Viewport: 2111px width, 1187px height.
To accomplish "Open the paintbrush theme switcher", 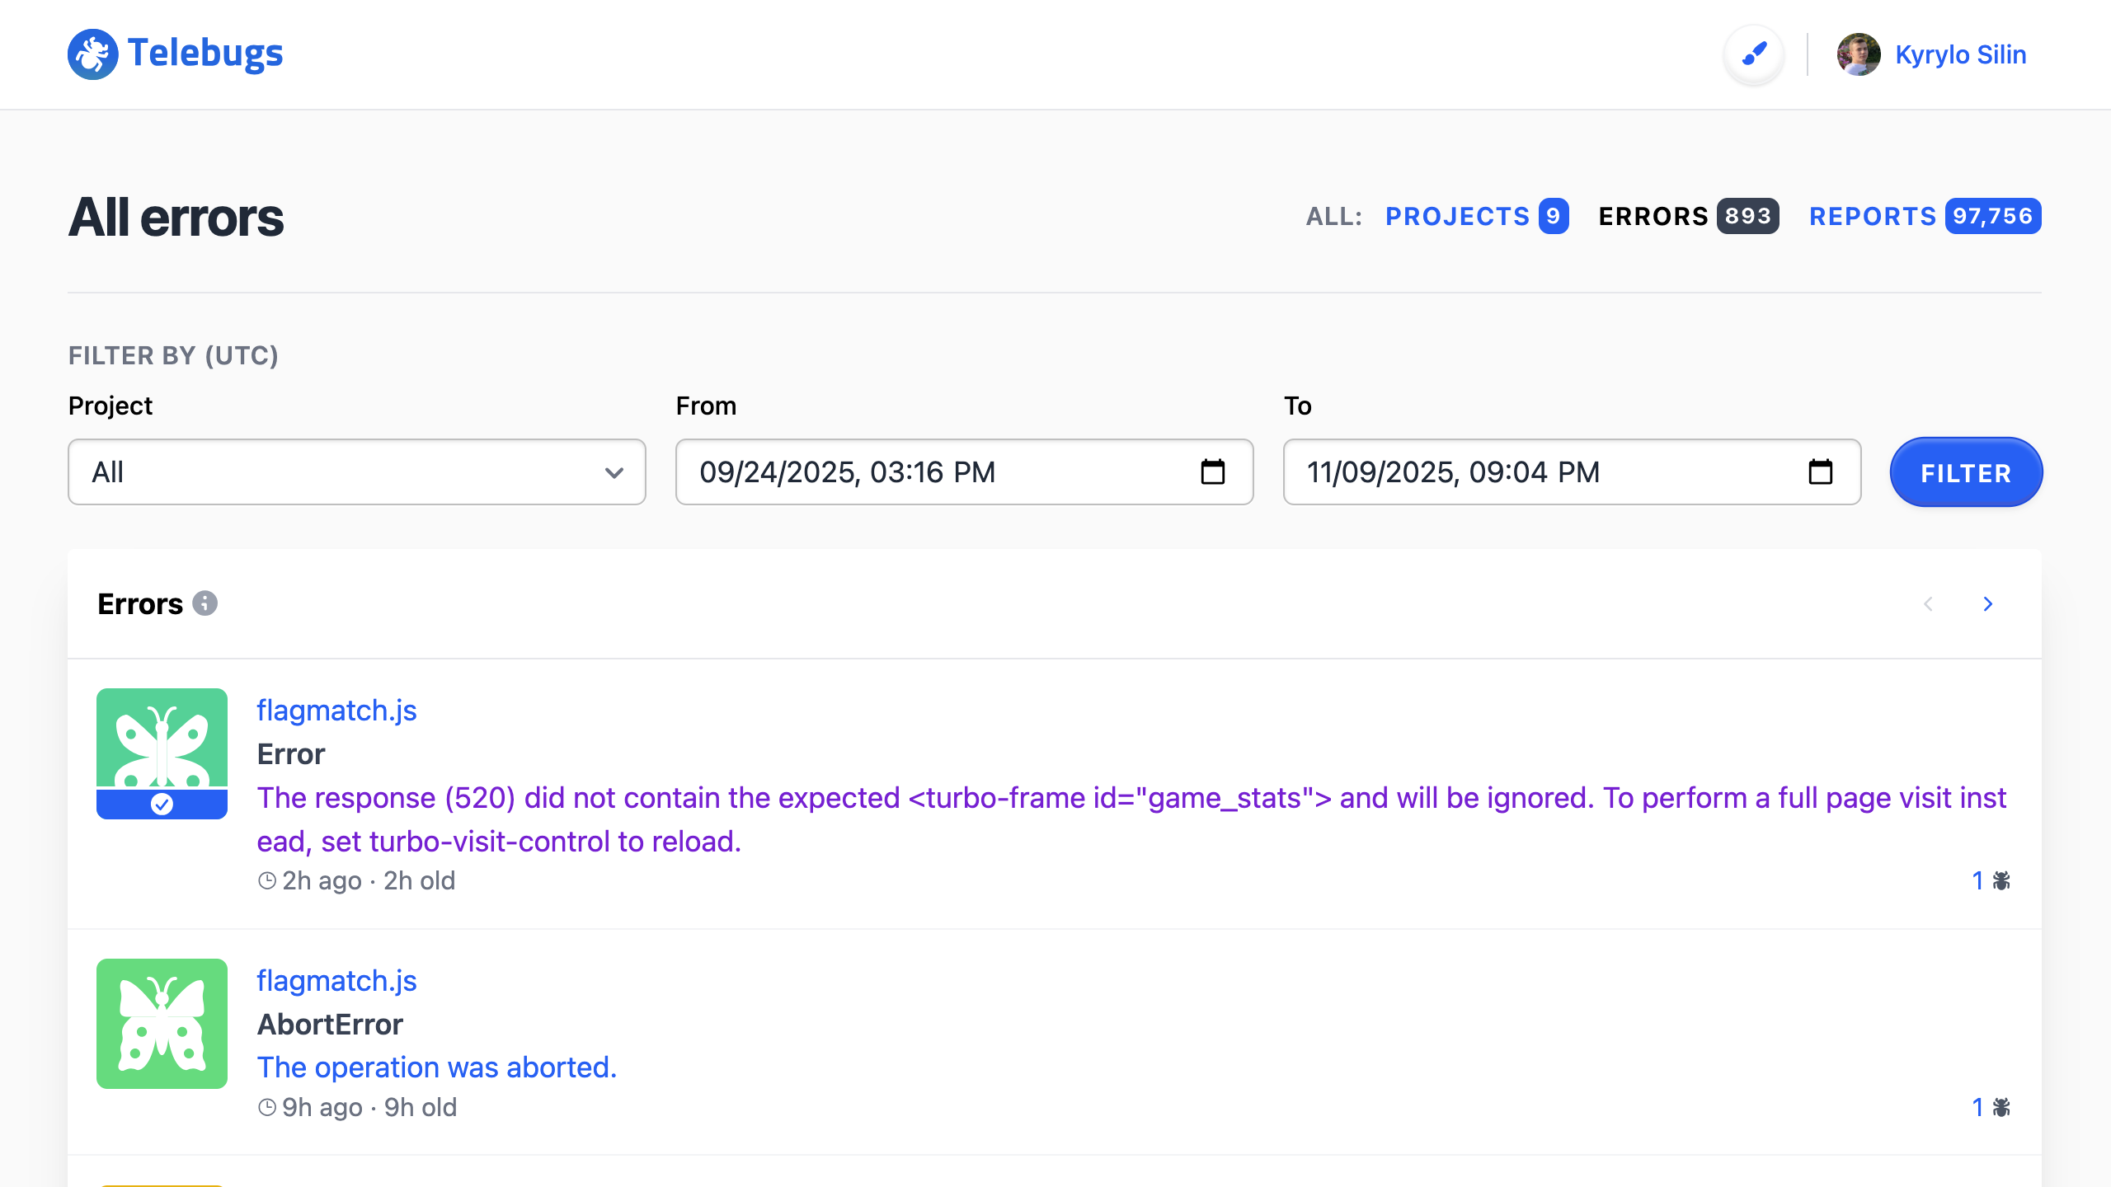I will (1754, 54).
